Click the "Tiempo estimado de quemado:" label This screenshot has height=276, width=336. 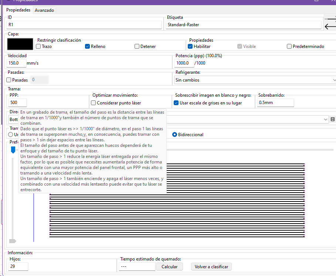(x=151, y=259)
